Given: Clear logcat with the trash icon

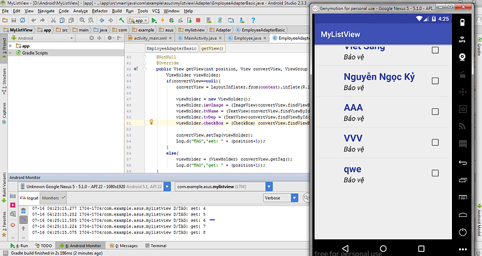Looking at the screenshot, I should (x=23, y=211).
